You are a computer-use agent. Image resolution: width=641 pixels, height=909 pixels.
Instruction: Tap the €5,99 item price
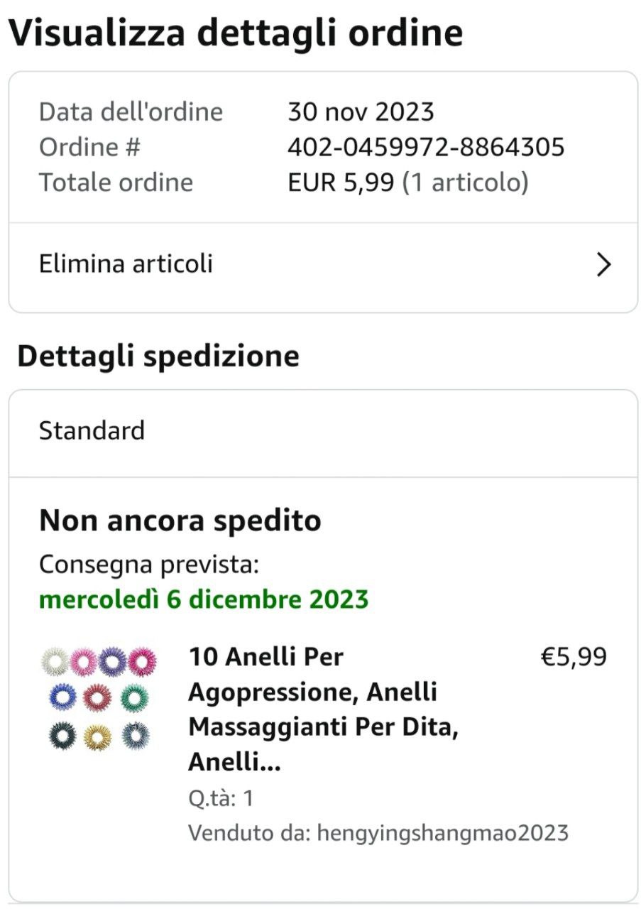(x=574, y=657)
